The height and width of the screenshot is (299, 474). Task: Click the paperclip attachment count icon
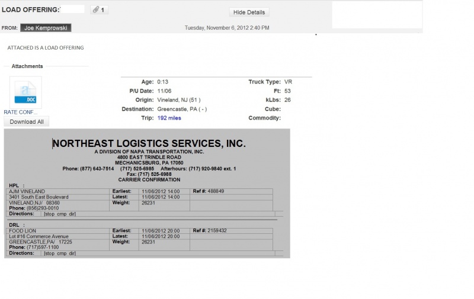pyautogui.click(x=99, y=9)
